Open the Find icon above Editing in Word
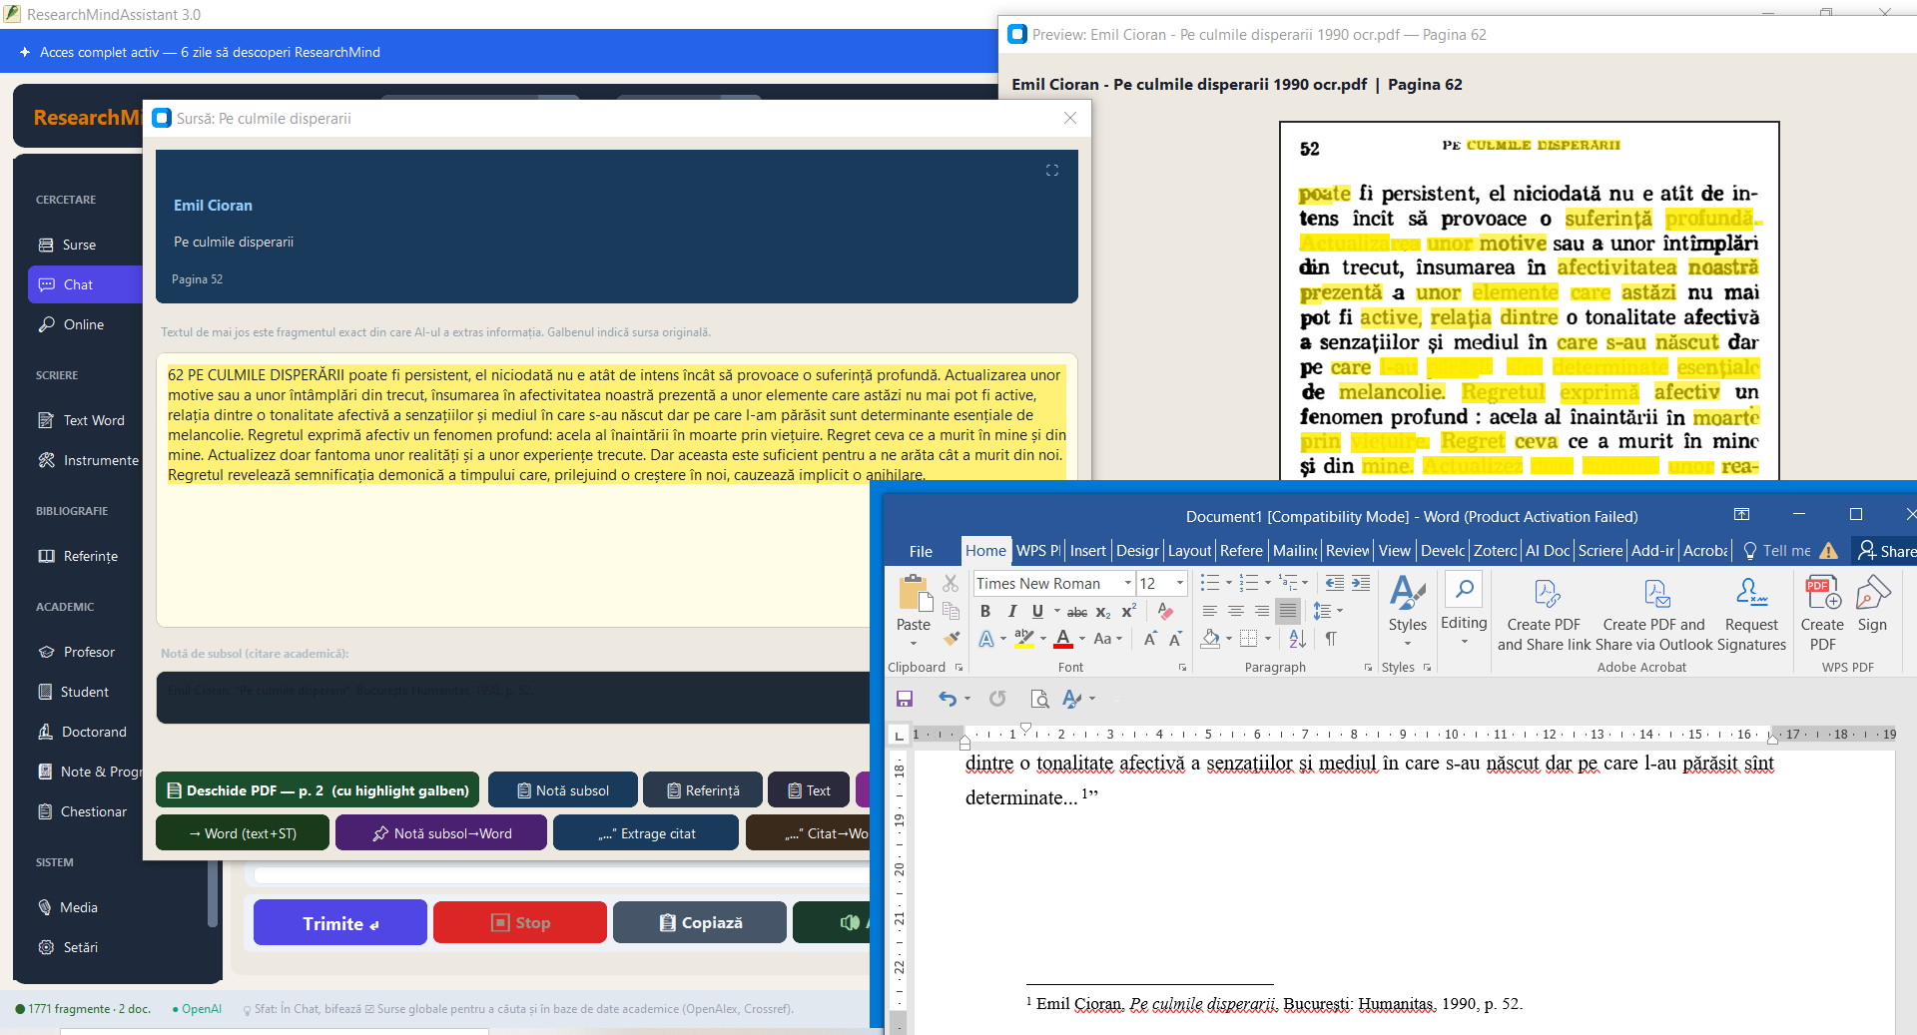1917x1035 pixels. click(1465, 590)
